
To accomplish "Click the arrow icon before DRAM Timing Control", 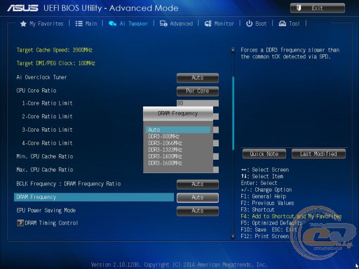I will point(20,223).
